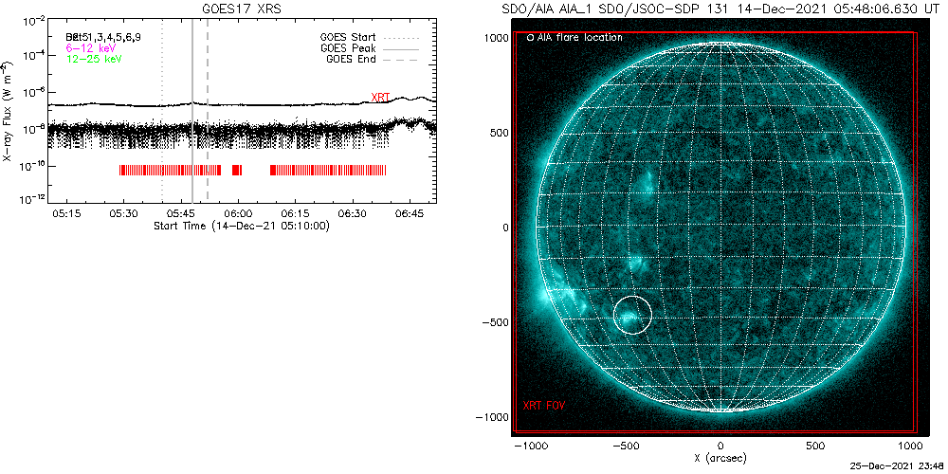Click the 10^-4 flux tick label
Image resolution: width=948 pixels, height=474 pixels.
coord(33,55)
